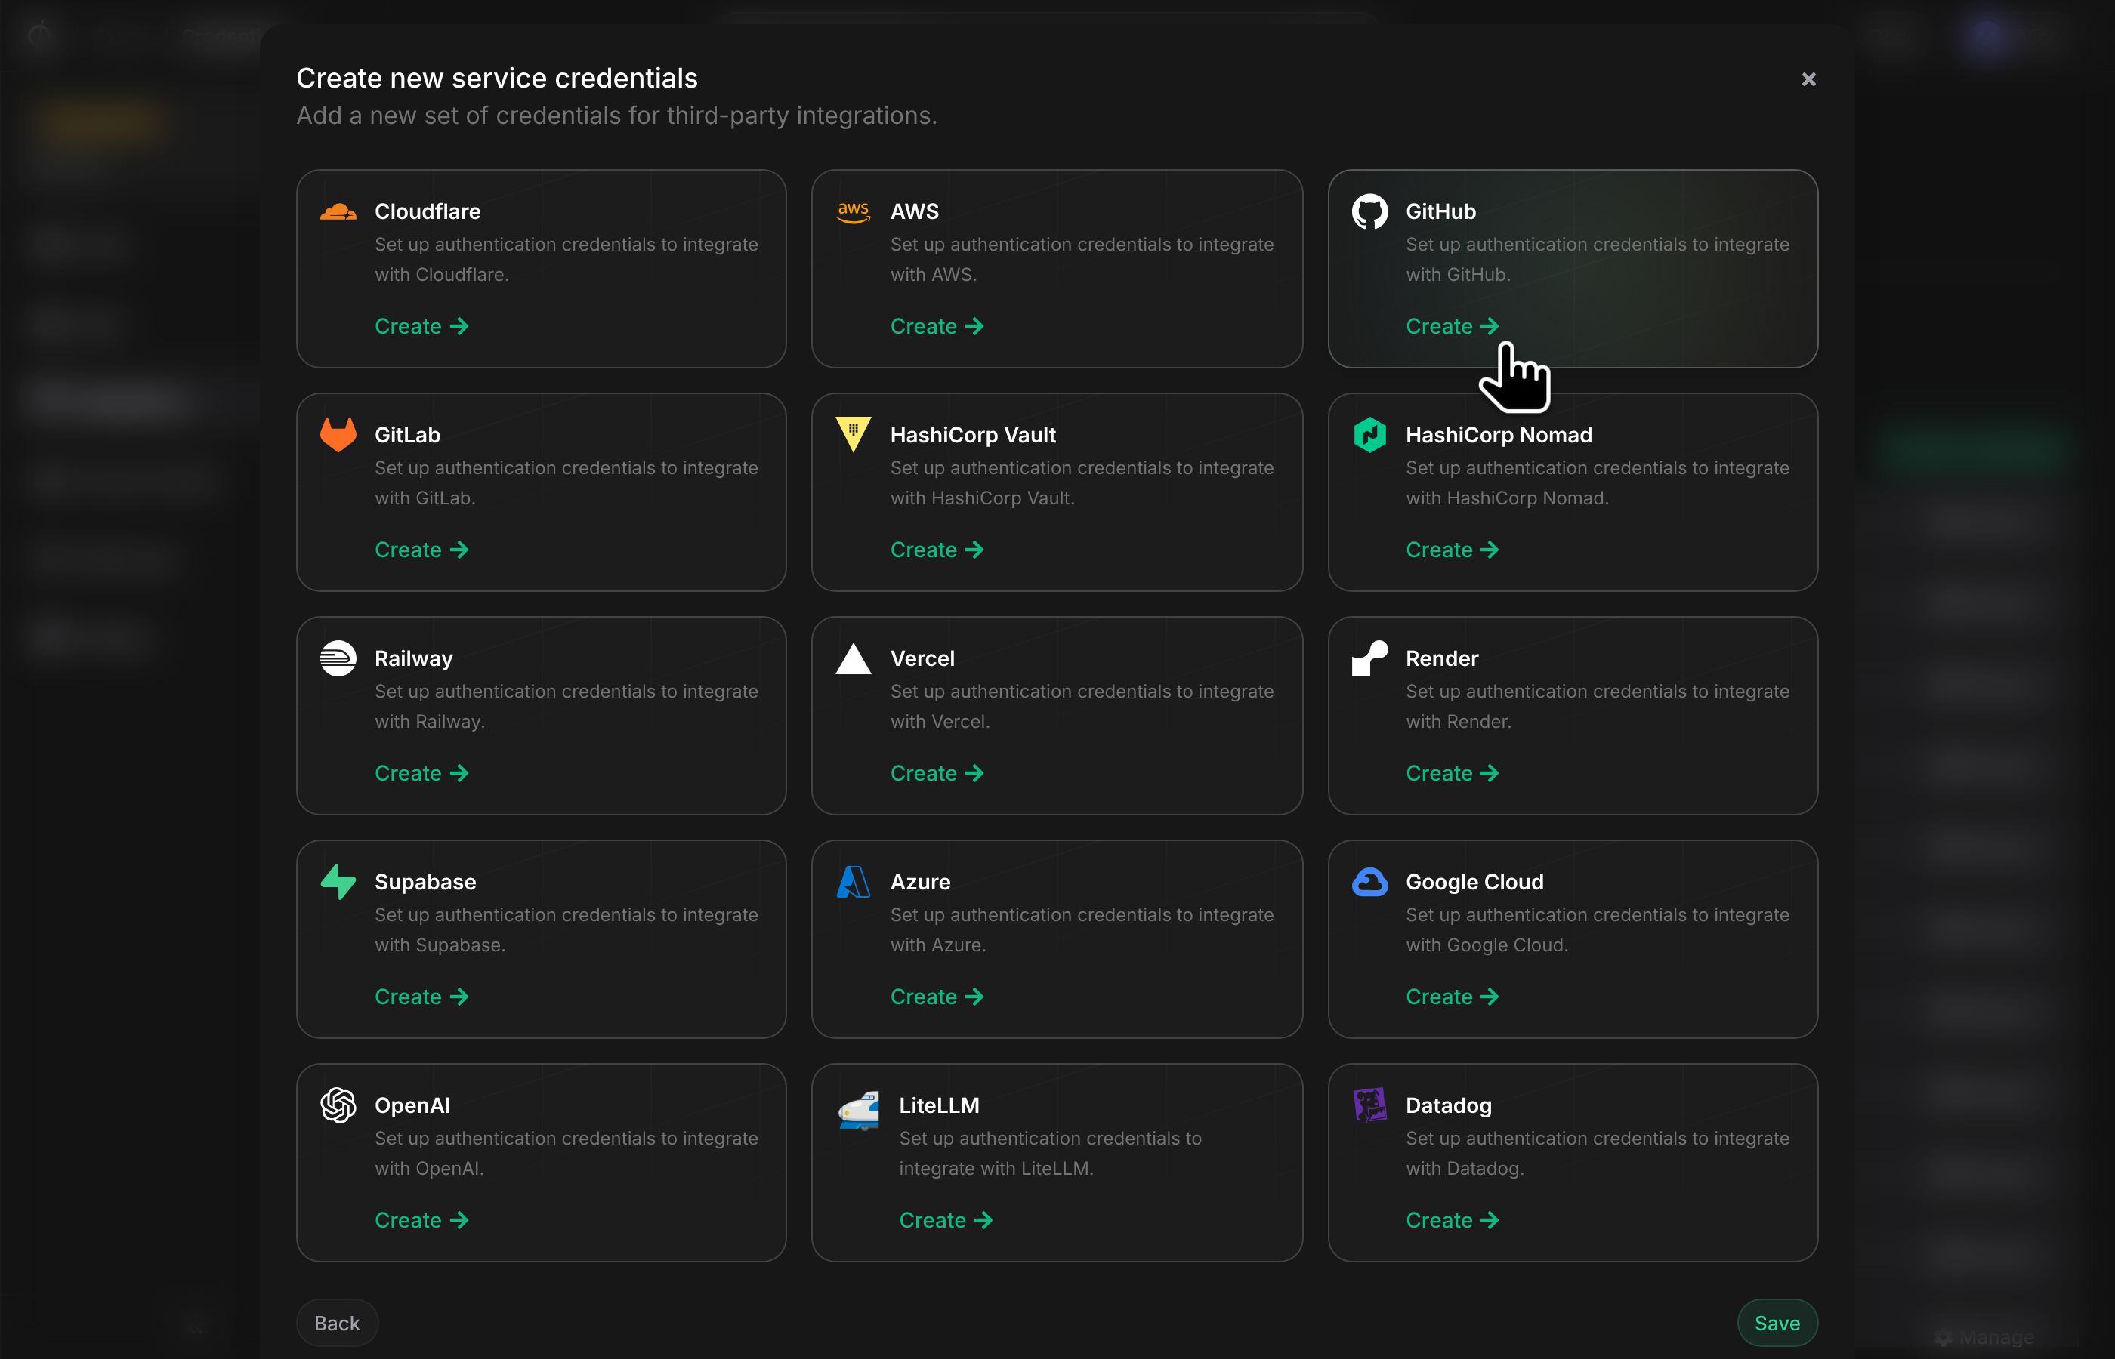The width and height of the screenshot is (2115, 1359).
Task: Create GitHub credentials
Action: [x=1452, y=326]
